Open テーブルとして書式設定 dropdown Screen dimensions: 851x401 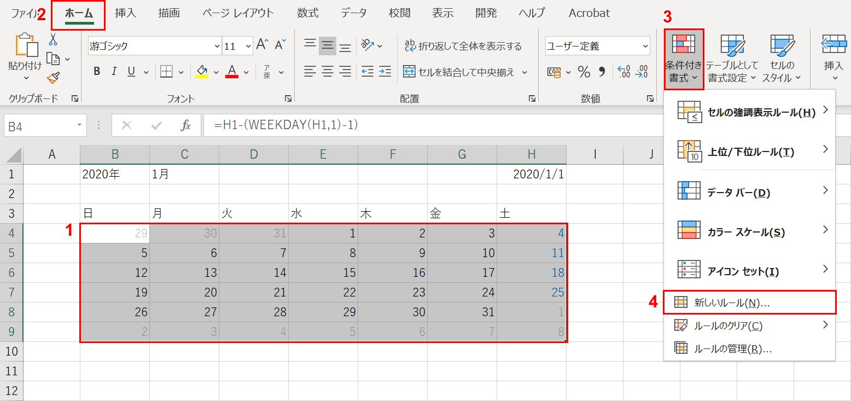pos(732,59)
